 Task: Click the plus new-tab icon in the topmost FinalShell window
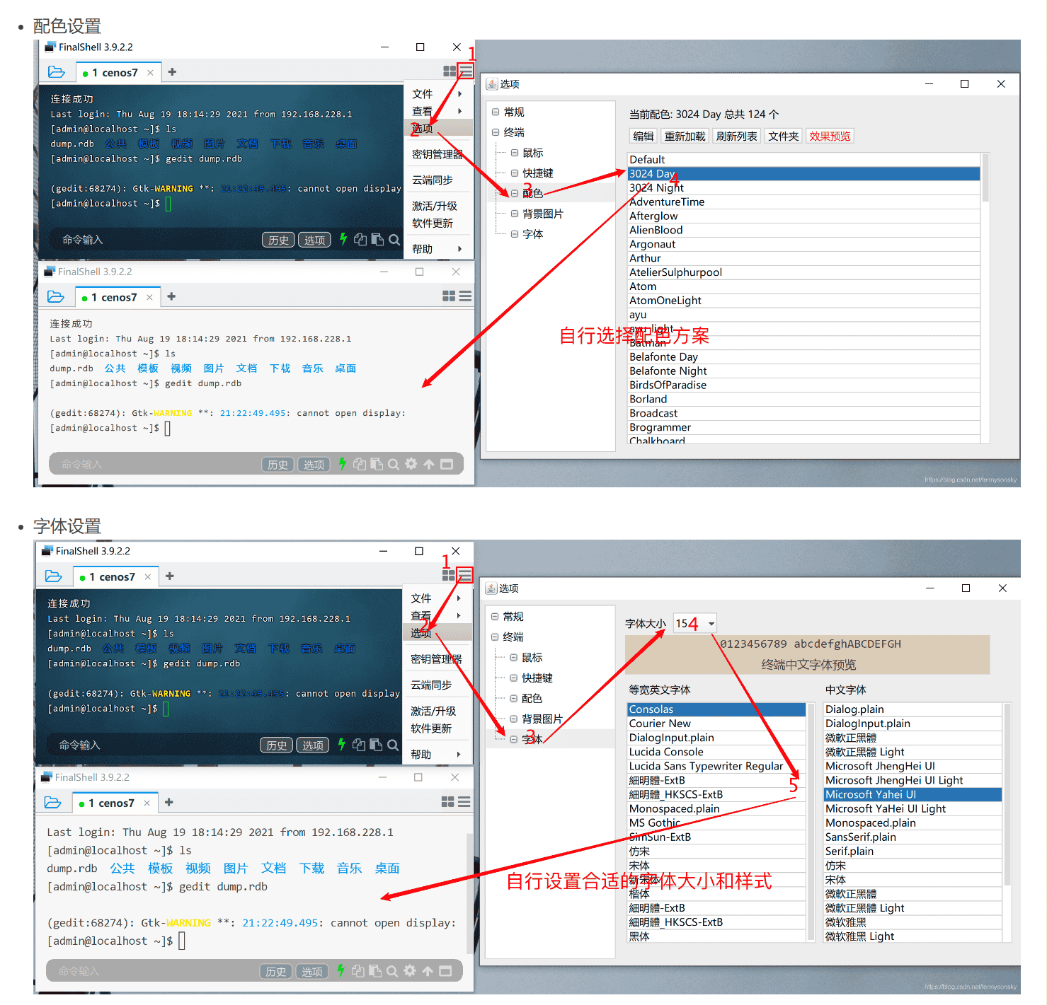(x=172, y=72)
